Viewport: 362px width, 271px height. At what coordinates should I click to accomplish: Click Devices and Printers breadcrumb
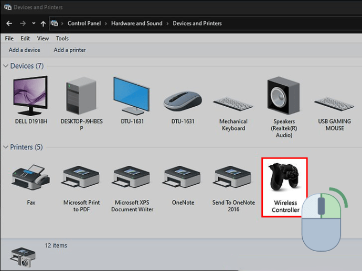pyautogui.click(x=197, y=23)
